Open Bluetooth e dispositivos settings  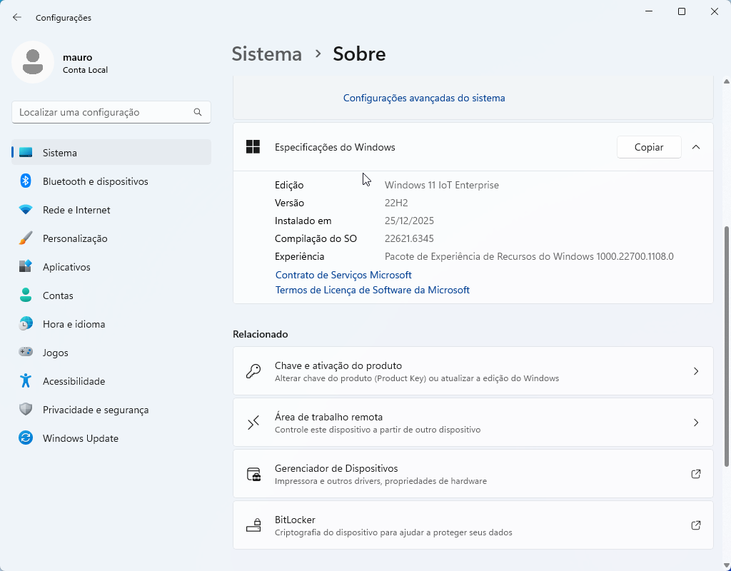pyautogui.click(x=111, y=181)
